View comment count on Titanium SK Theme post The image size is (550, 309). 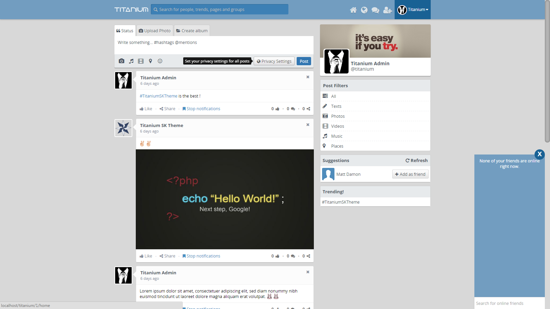tap(291, 256)
